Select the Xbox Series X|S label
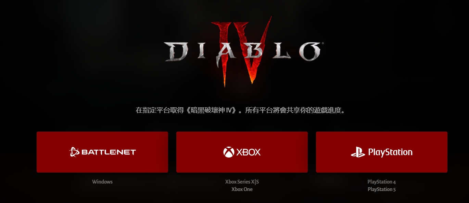The width and height of the screenshot is (469, 203). point(242,182)
